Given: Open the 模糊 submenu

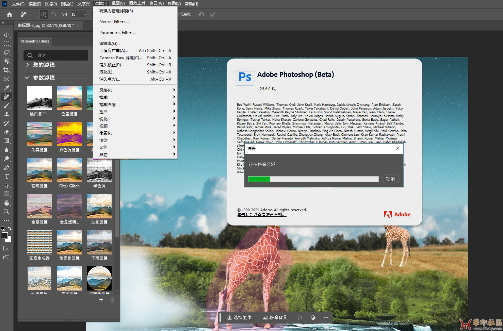Looking at the screenshot, I should point(103,97).
